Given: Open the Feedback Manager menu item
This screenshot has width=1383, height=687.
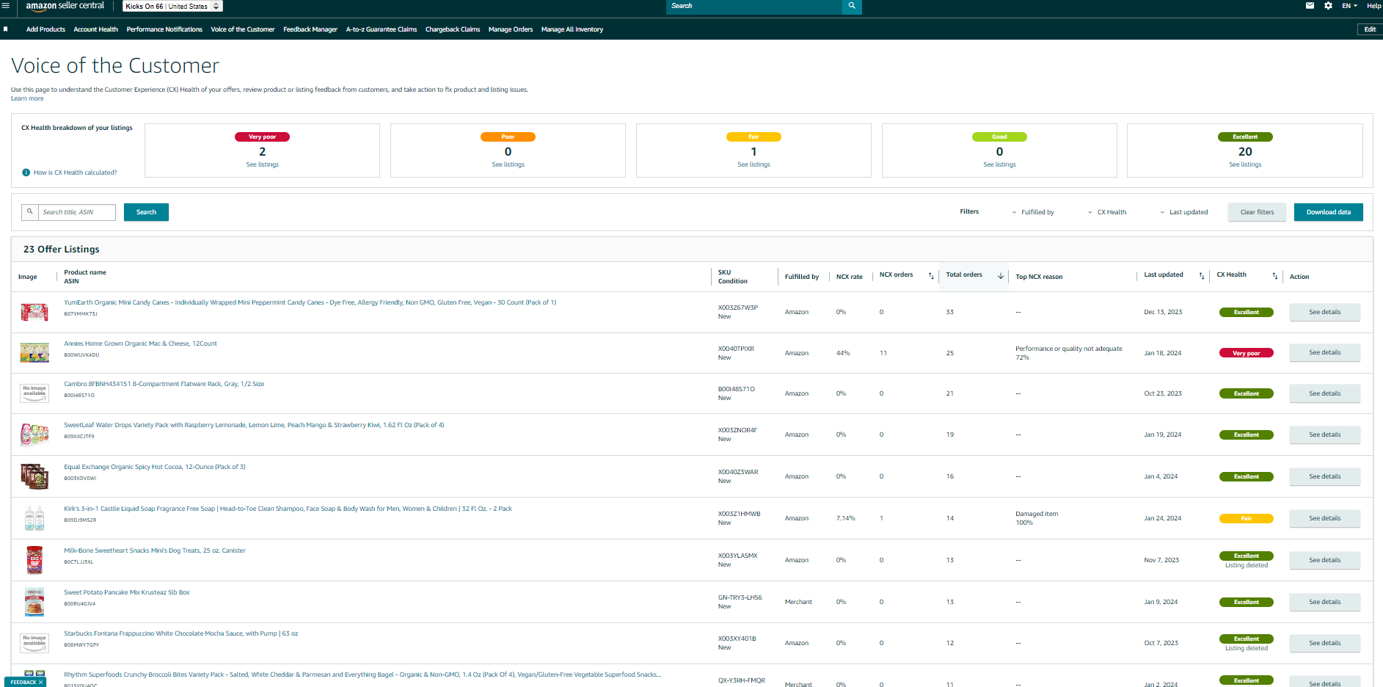Looking at the screenshot, I should [x=310, y=29].
